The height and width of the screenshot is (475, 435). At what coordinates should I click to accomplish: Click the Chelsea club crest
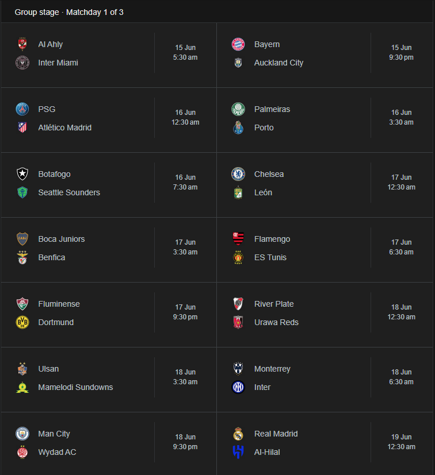(238, 174)
